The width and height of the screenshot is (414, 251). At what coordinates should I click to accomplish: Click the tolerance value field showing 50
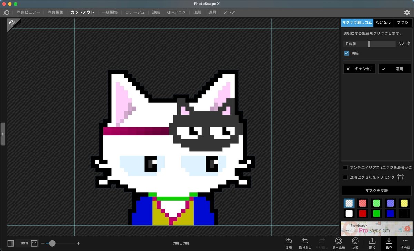pyautogui.click(x=401, y=44)
